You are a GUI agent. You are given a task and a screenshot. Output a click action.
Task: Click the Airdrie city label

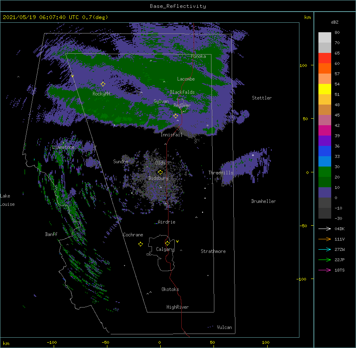[x=166, y=222]
